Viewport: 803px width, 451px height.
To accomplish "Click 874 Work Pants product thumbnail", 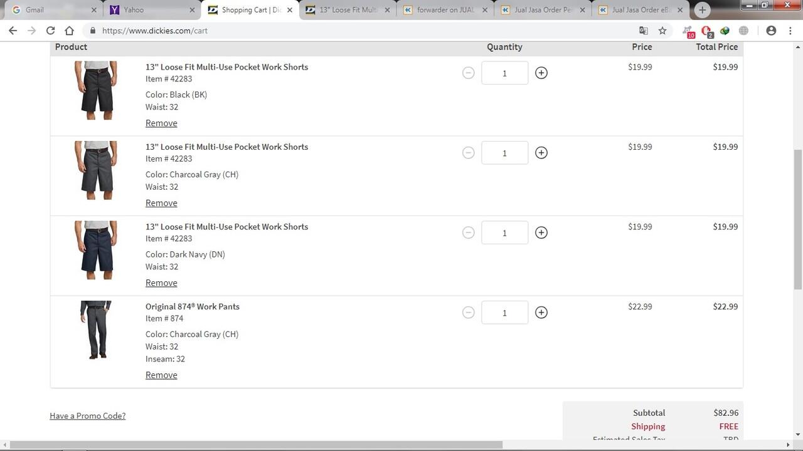I will (x=96, y=330).
